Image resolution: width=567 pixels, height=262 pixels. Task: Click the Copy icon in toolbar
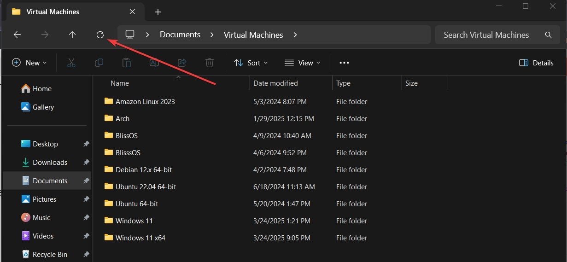(x=99, y=63)
